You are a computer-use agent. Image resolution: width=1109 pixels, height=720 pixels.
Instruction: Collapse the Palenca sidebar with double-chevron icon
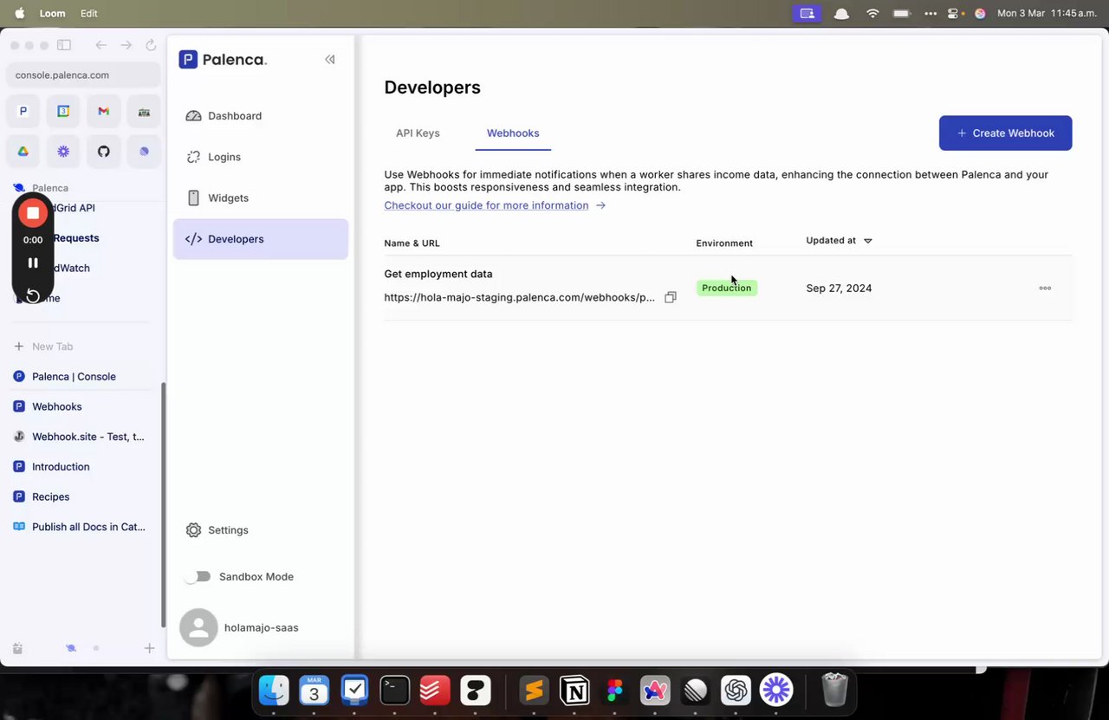pos(330,60)
